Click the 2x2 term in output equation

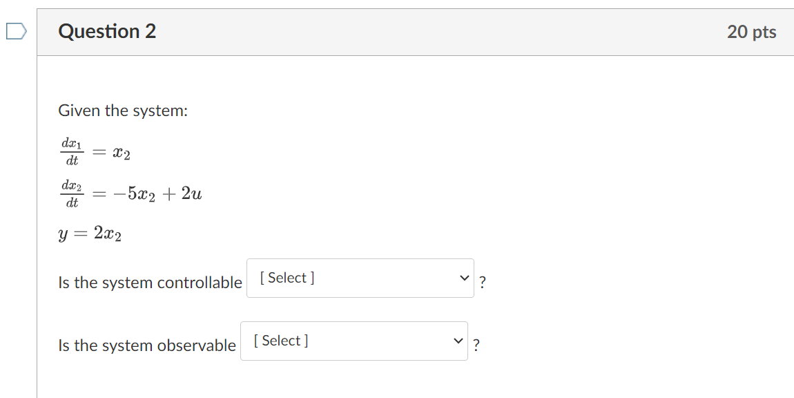107,234
